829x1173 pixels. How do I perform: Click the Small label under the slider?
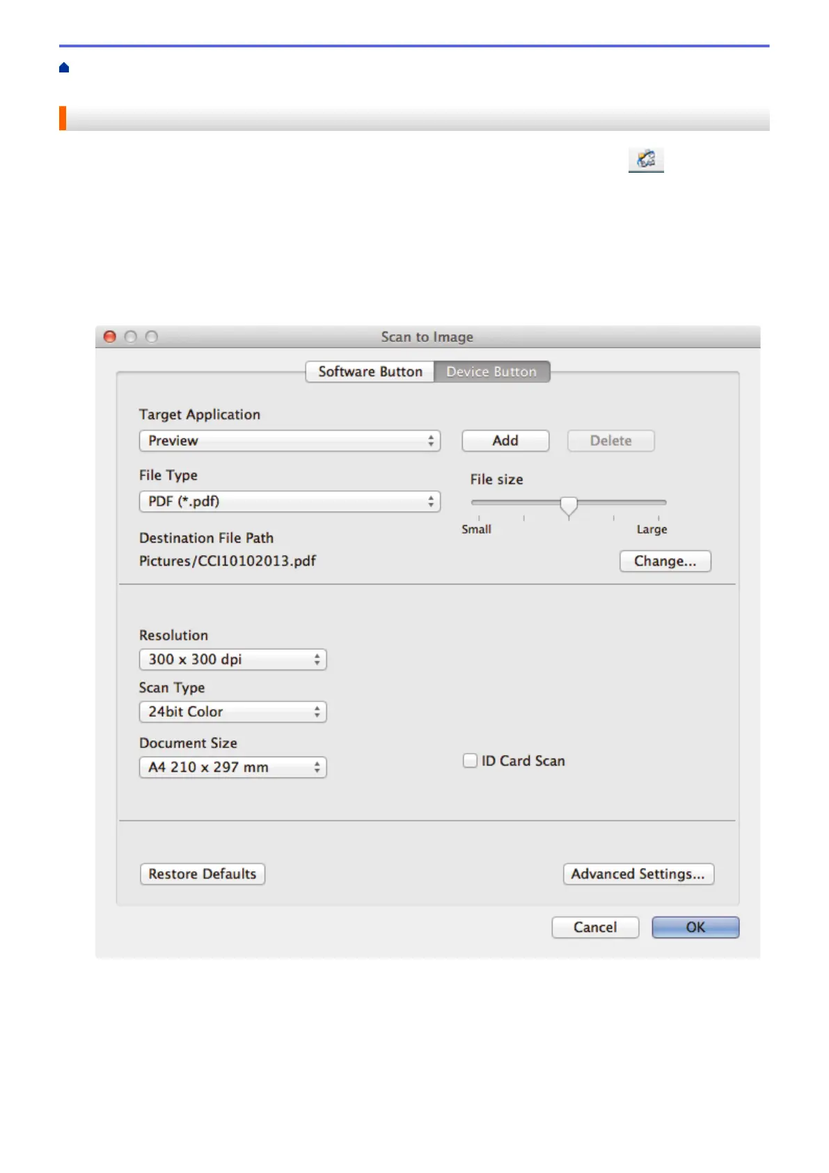pyautogui.click(x=476, y=529)
